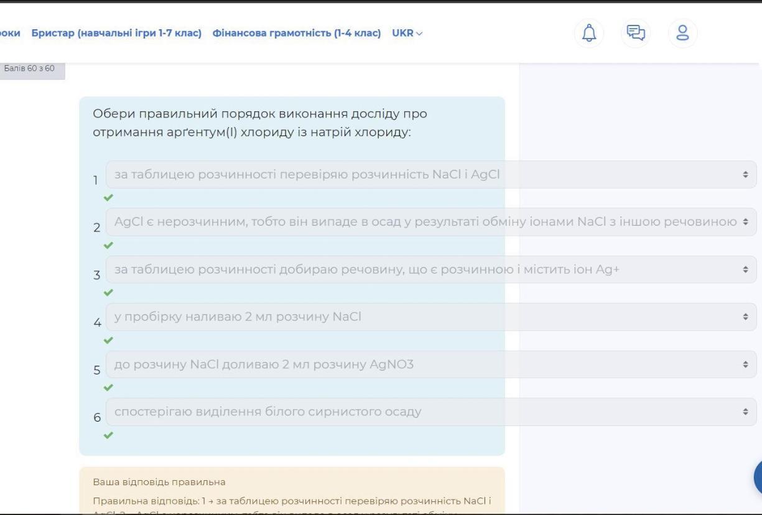Screen dimensions: 762x515
Task: Click the blue floating button at right edge
Action: [x=757, y=478]
